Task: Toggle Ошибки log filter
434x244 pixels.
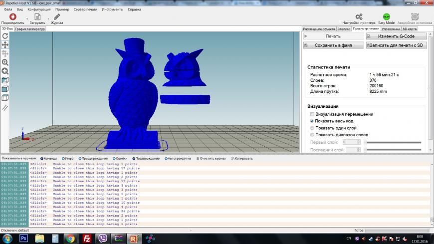Action: (x=120, y=159)
